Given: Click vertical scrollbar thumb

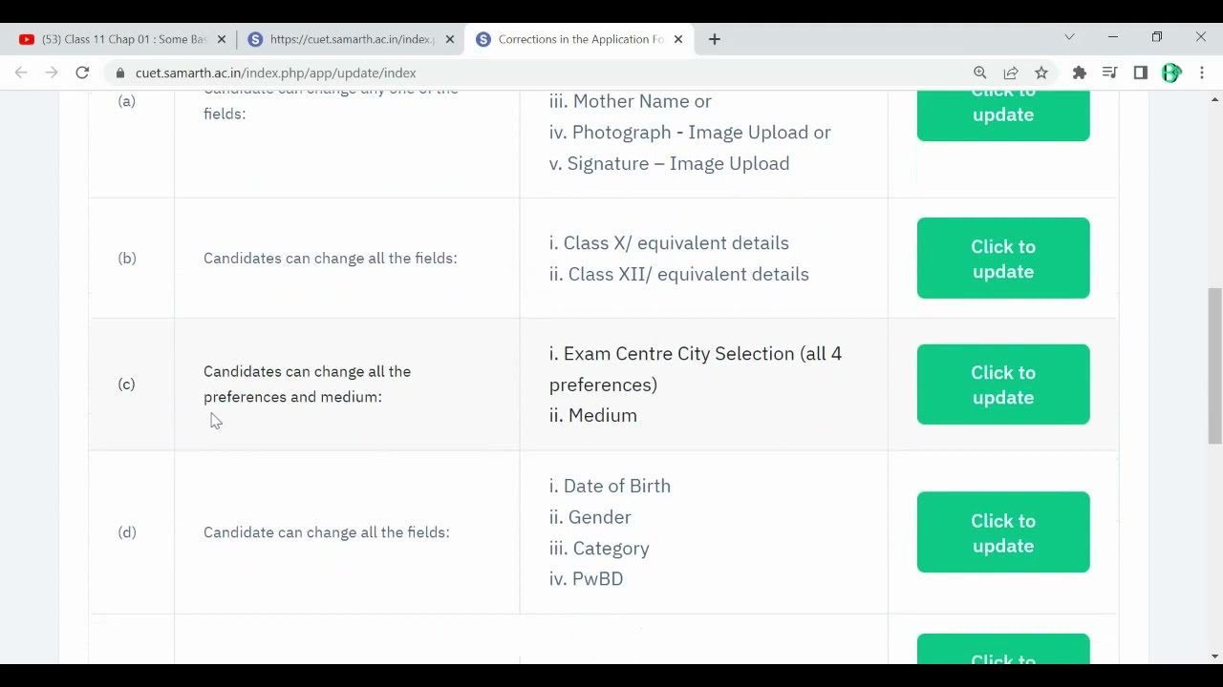Looking at the screenshot, I should pos(1215,365).
